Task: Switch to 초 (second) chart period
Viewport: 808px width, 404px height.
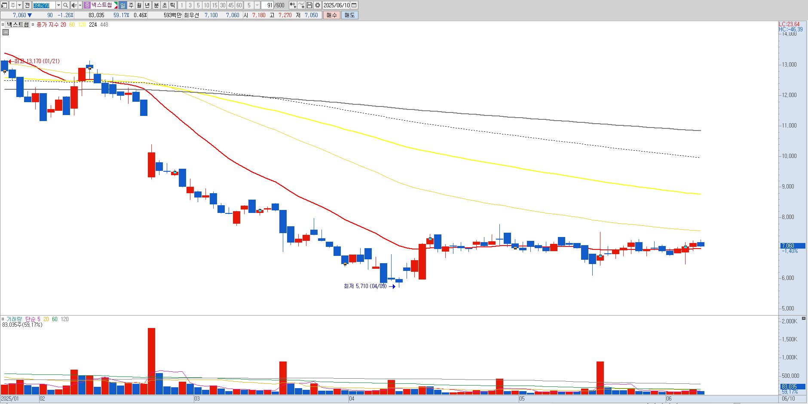Action: point(165,5)
